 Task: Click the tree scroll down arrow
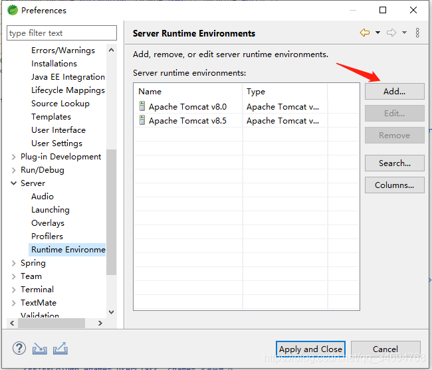click(111, 312)
